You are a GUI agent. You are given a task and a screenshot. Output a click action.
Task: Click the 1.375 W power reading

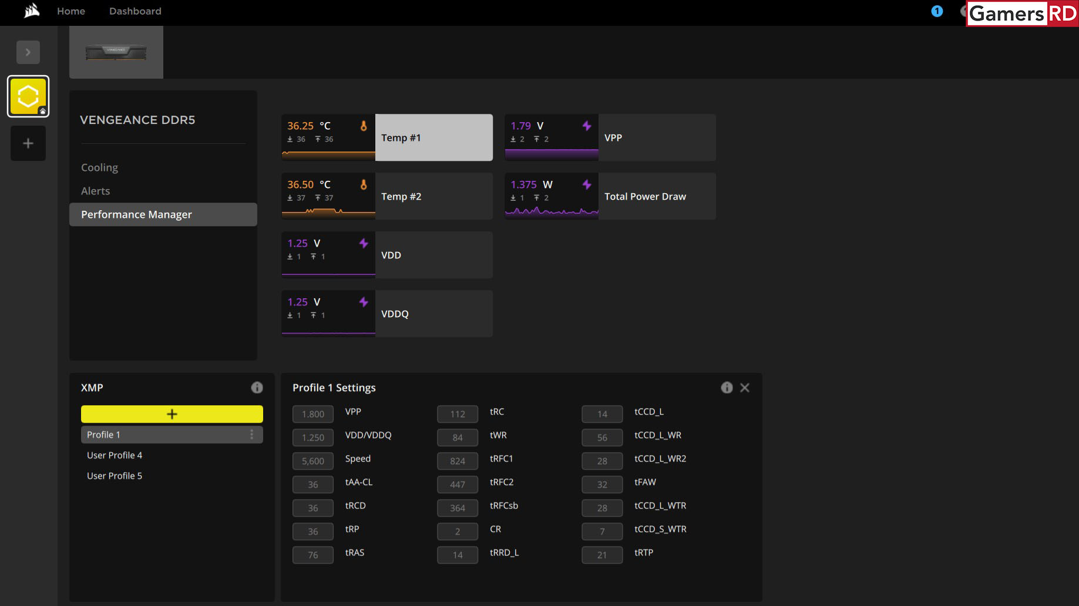[x=532, y=184]
